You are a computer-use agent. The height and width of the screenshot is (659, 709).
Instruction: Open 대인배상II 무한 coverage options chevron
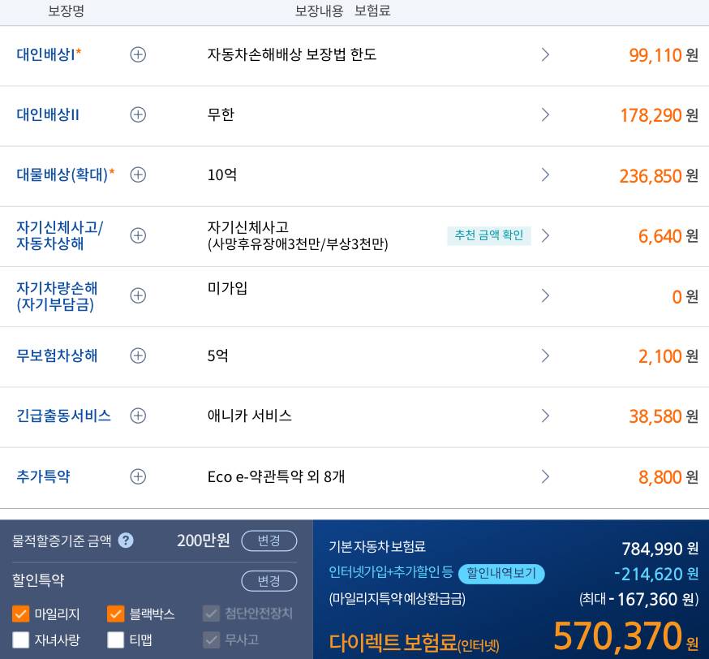tap(545, 114)
